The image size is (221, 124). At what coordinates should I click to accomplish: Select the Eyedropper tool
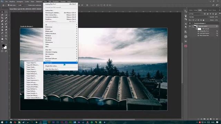(6, 18)
